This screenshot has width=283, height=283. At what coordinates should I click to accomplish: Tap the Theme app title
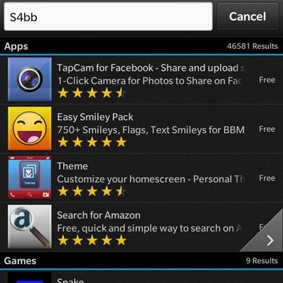pos(72,166)
